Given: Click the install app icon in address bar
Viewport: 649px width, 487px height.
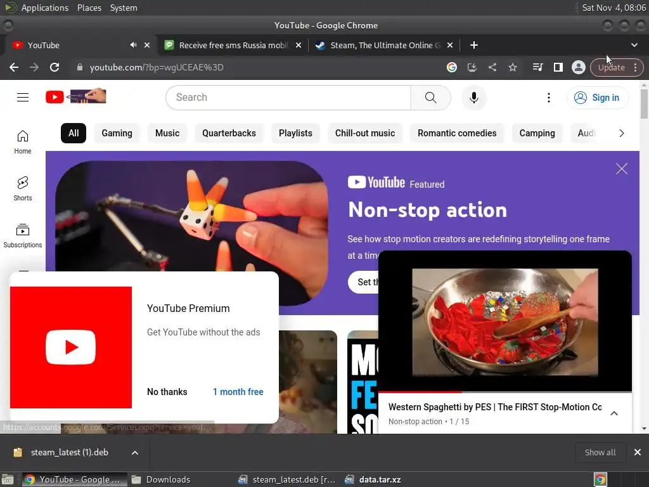Looking at the screenshot, I should coord(472,67).
